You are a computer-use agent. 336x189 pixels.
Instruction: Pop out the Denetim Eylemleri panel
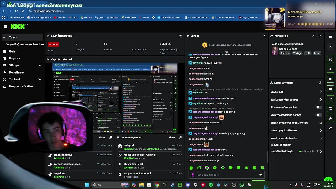tap(180, 137)
